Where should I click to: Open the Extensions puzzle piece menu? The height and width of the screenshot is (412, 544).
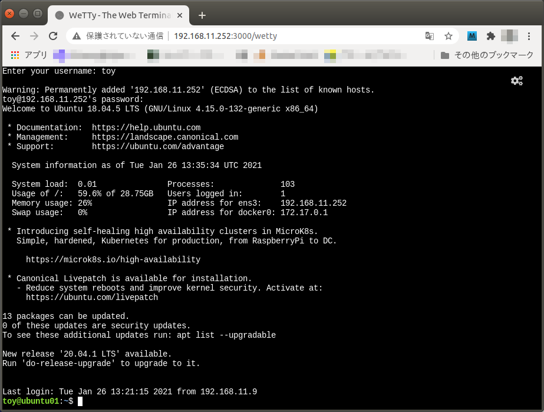click(490, 36)
